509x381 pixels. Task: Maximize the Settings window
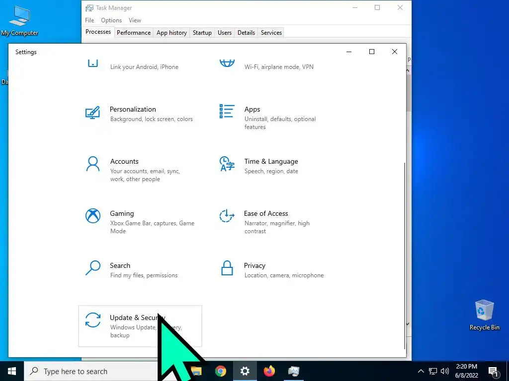coord(372,52)
